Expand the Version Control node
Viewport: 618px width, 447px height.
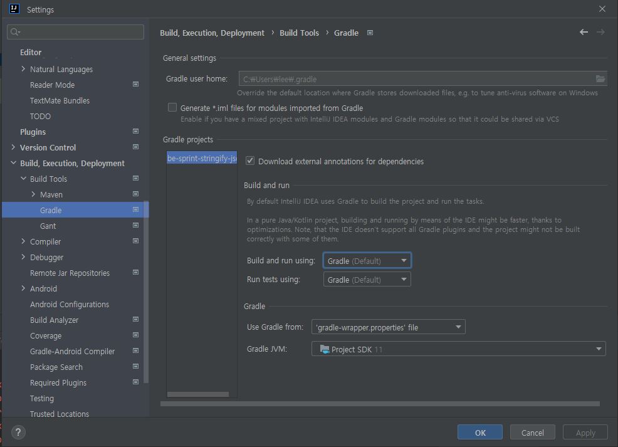pyautogui.click(x=13, y=147)
